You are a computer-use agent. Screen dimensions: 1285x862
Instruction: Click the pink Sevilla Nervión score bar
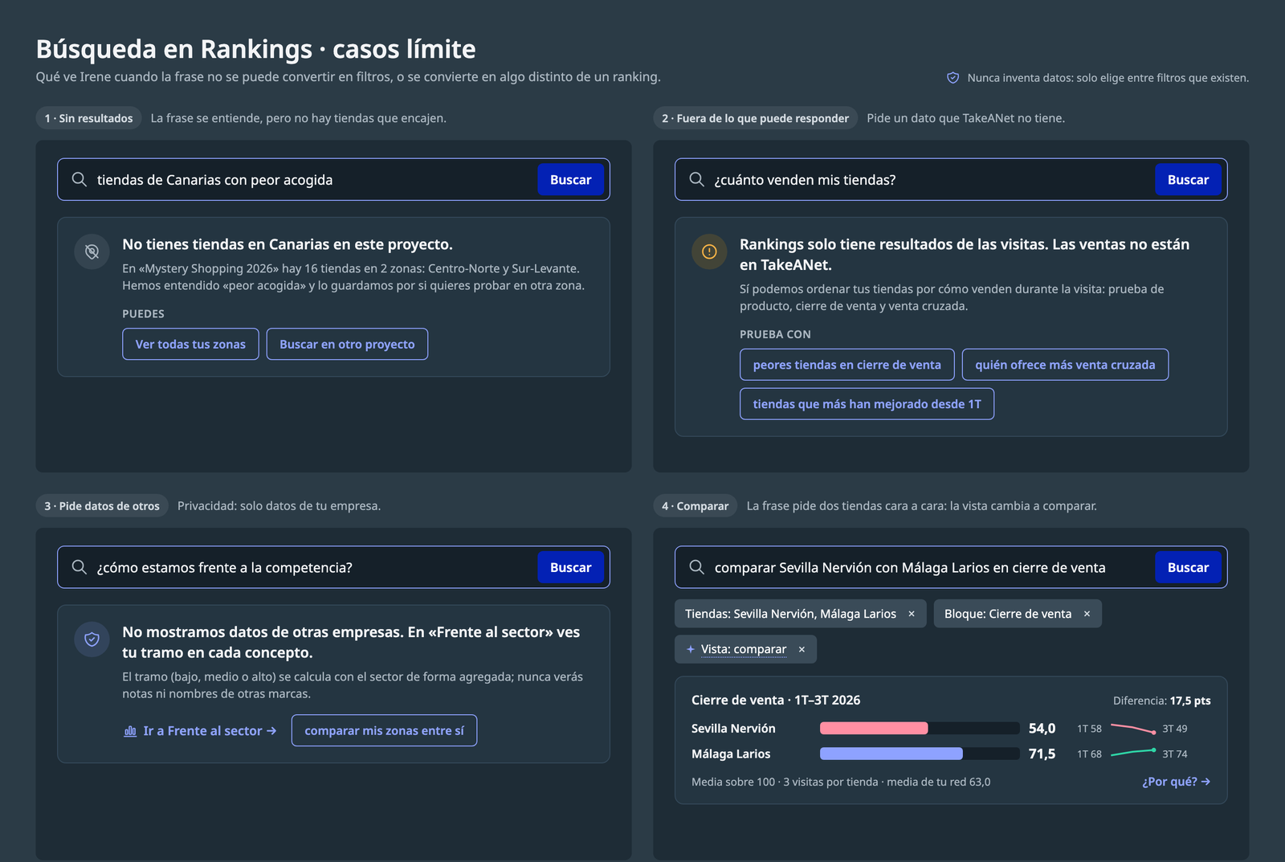point(874,729)
